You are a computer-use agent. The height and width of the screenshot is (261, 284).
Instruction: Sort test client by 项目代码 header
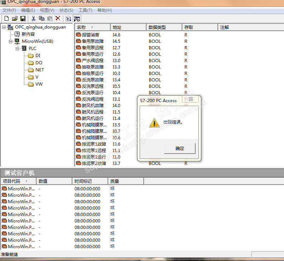tap(19, 181)
